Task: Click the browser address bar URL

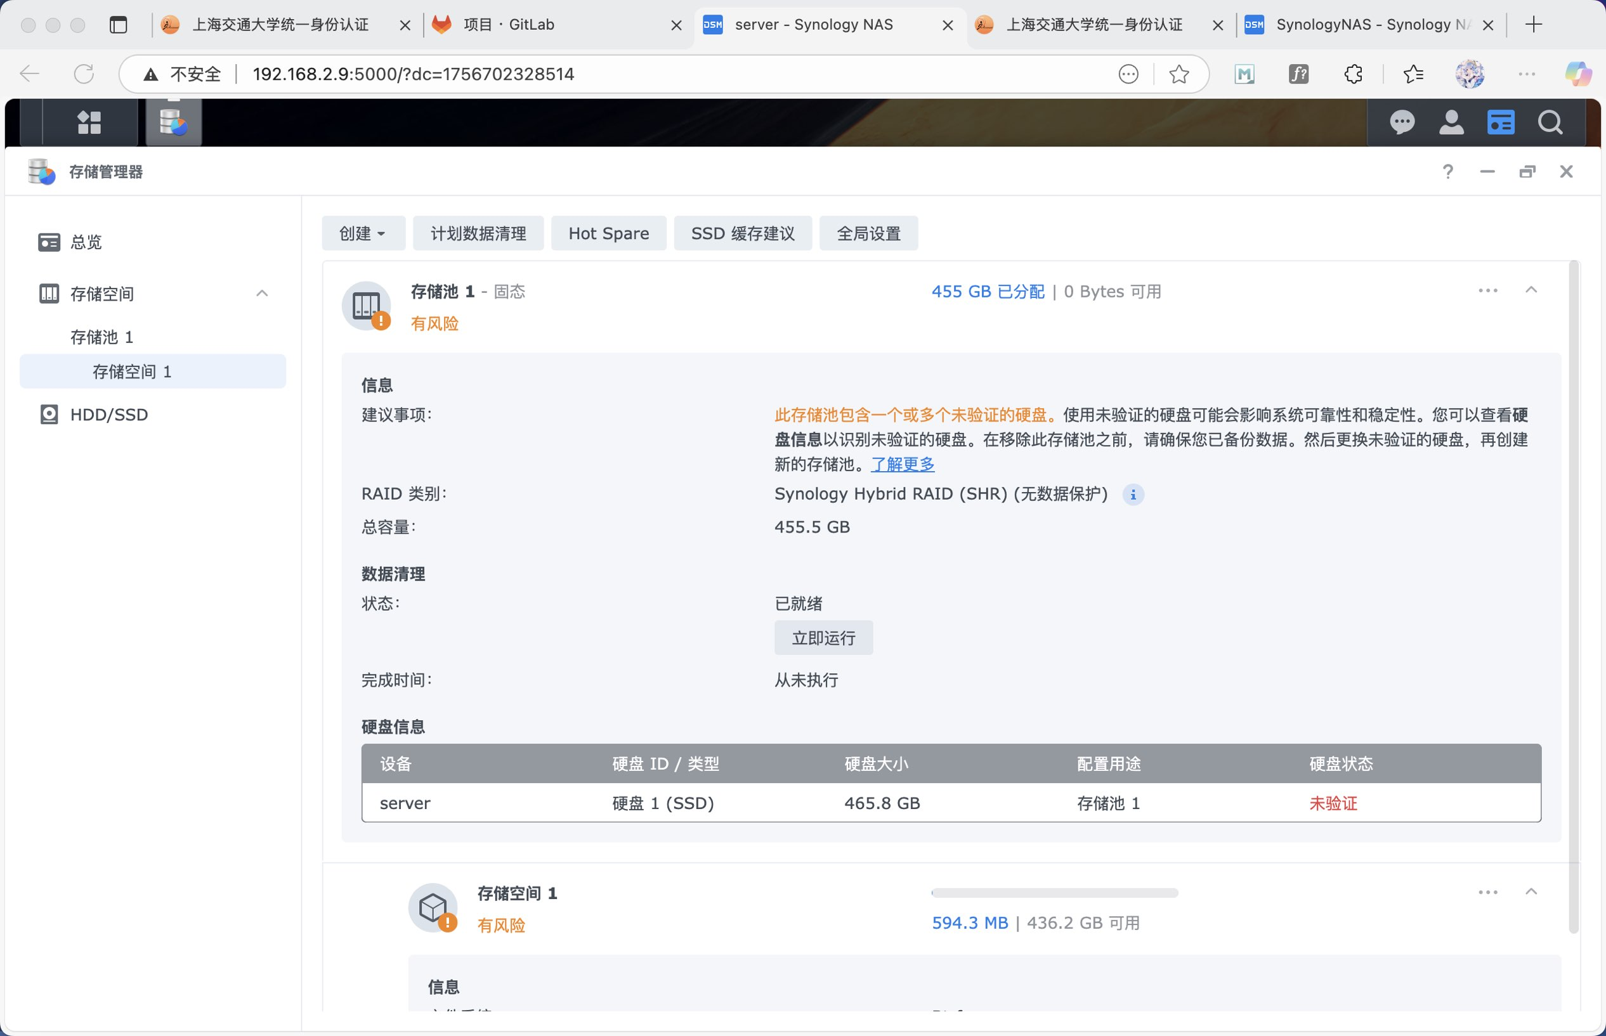Action: 413,74
